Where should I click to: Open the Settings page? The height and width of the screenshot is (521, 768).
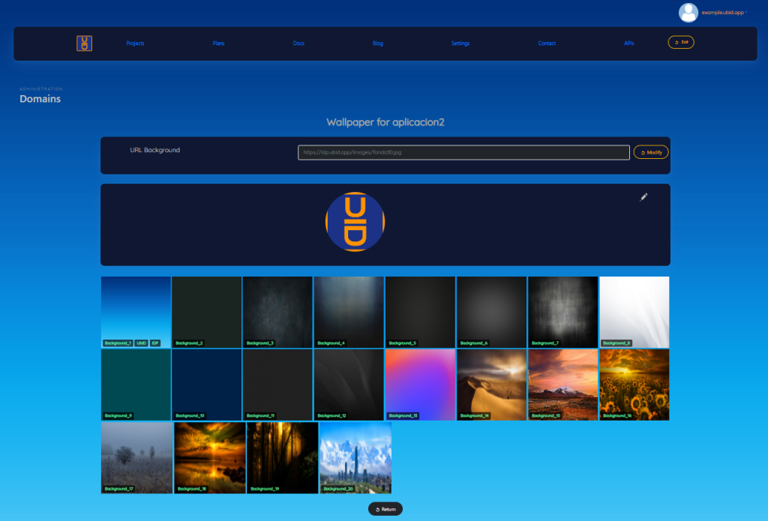tap(460, 43)
